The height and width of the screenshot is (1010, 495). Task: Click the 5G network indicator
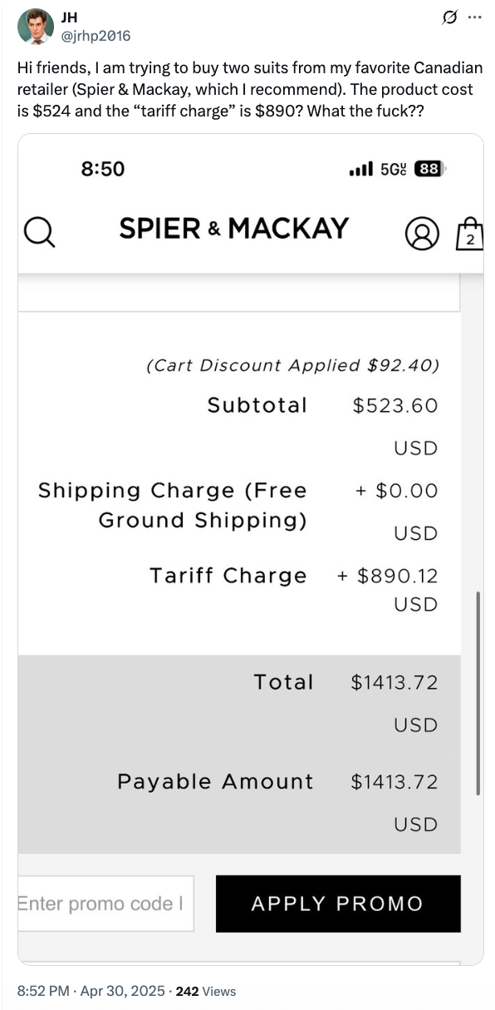click(x=391, y=168)
